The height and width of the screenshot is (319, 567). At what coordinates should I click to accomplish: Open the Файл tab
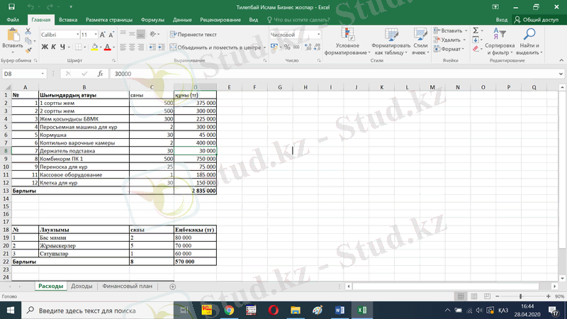tap(13, 20)
